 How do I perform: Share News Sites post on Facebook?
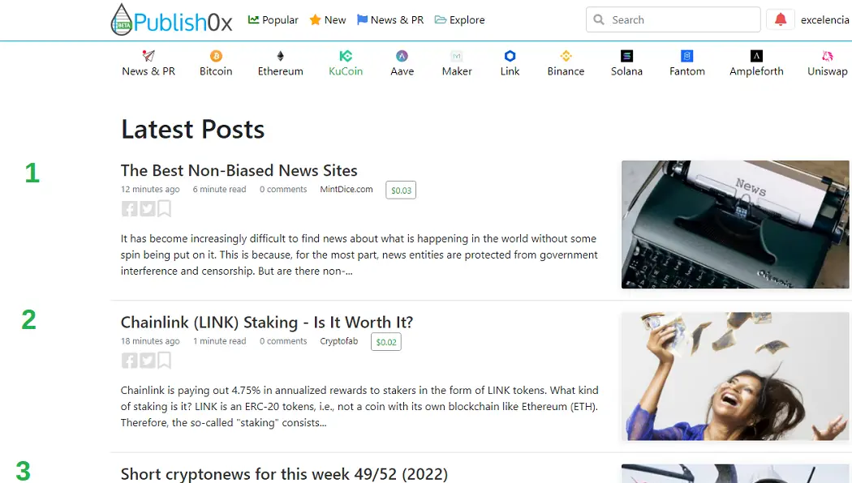[x=129, y=208]
